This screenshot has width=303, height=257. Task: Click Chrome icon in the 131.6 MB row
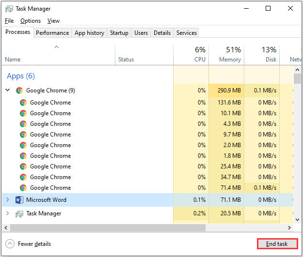coord(23,103)
